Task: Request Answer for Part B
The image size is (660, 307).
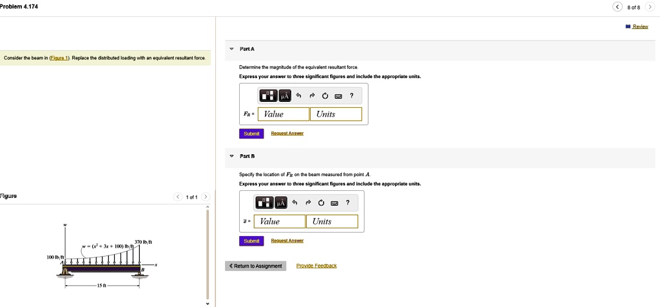Action: tap(287, 241)
